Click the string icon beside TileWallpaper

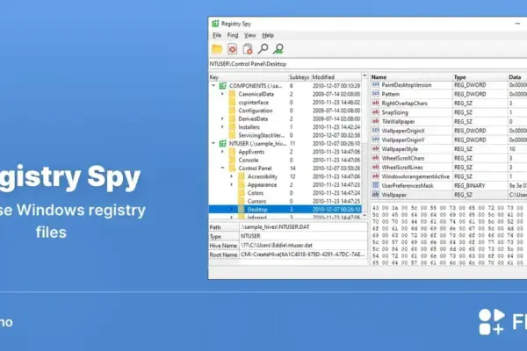[375, 122]
